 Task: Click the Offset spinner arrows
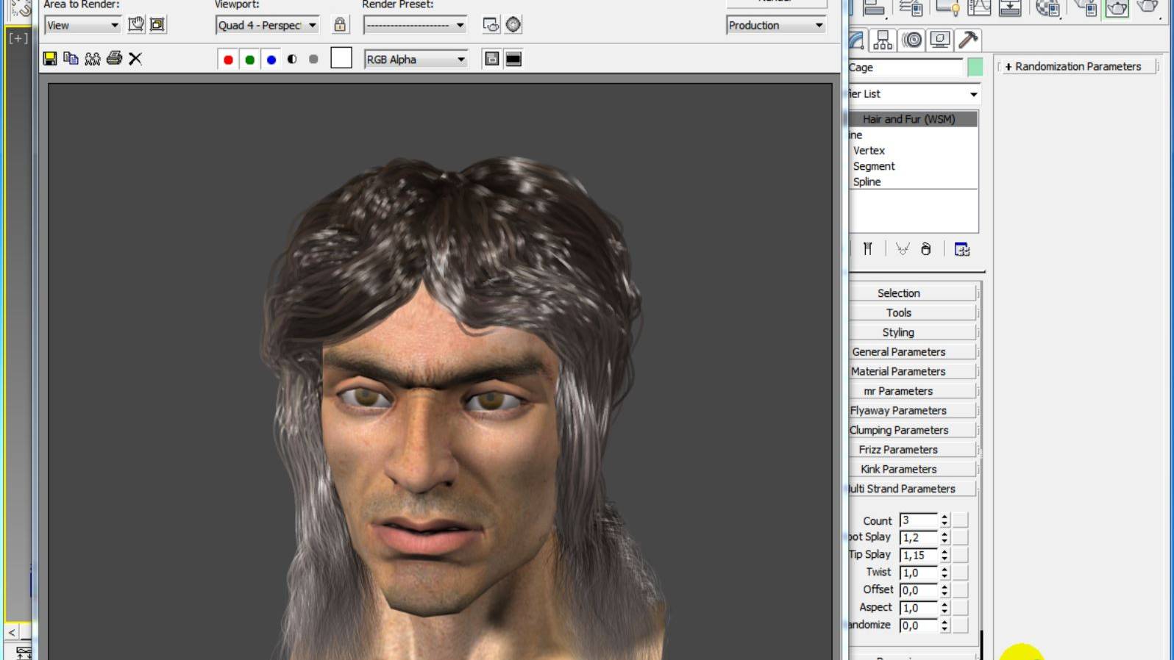coord(944,590)
